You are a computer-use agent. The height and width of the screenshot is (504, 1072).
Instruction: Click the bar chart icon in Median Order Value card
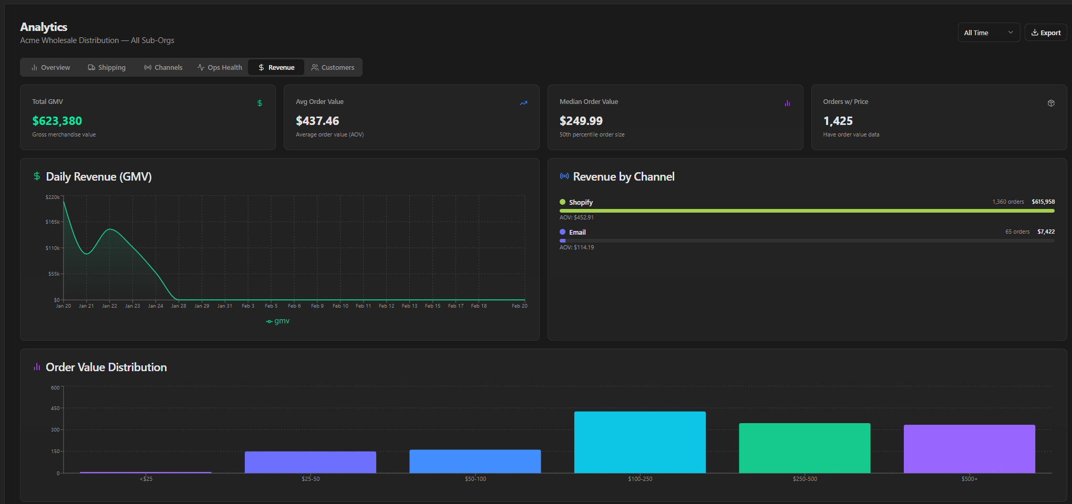787,103
